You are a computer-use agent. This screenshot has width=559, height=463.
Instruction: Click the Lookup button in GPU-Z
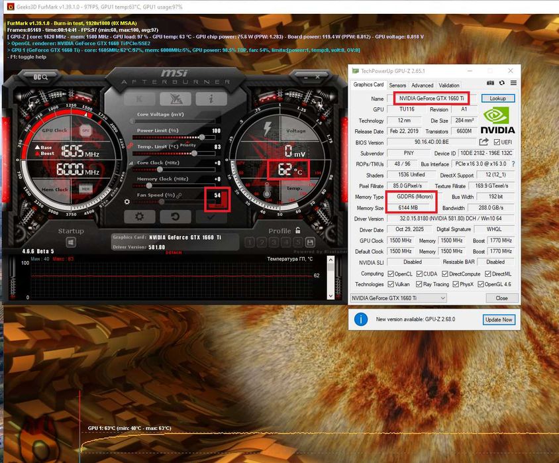(x=497, y=99)
